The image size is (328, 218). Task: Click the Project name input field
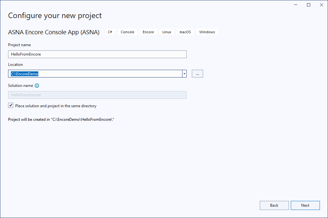pyautogui.click(x=97, y=54)
